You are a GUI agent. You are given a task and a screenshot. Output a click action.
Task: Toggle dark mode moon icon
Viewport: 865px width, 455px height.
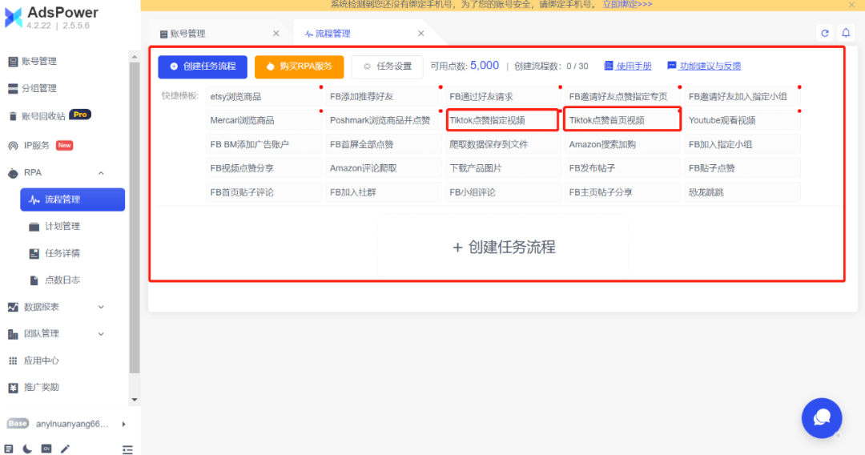[x=27, y=449]
